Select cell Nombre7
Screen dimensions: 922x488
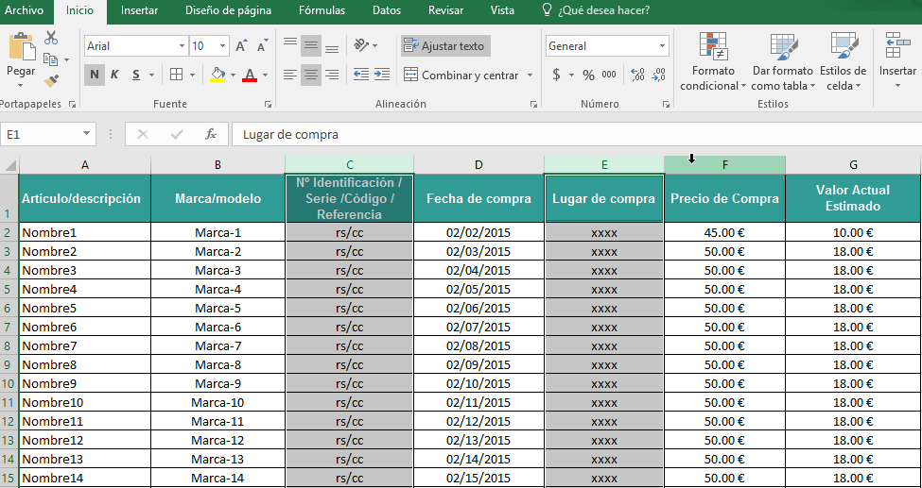(x=85, y=345)
